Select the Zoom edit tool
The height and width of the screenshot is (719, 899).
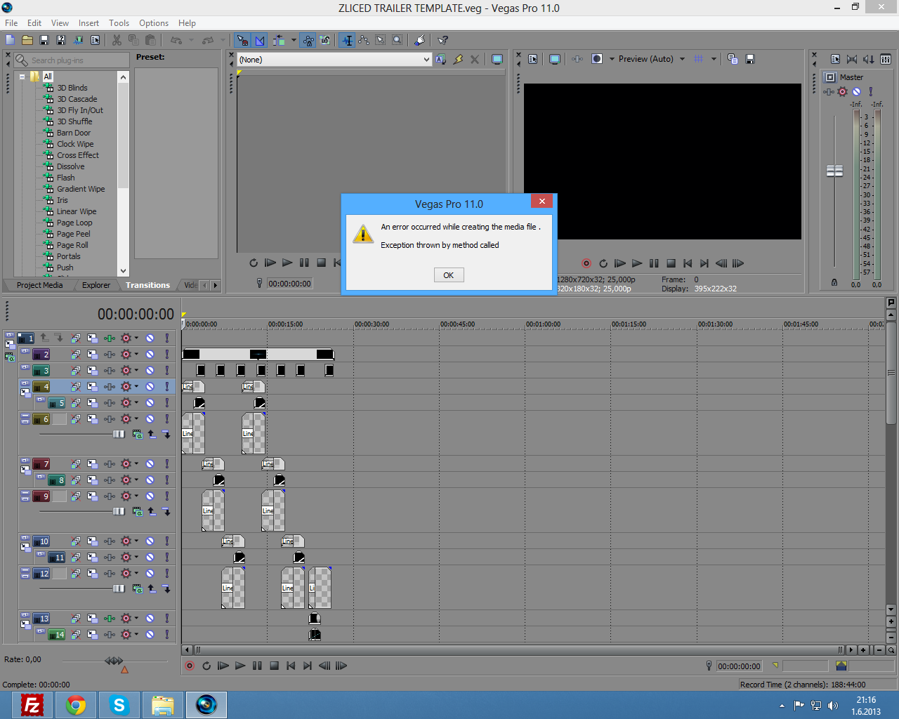pos(398,40)
